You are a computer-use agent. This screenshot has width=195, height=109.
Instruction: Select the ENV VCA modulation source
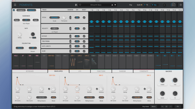[51, 61]
